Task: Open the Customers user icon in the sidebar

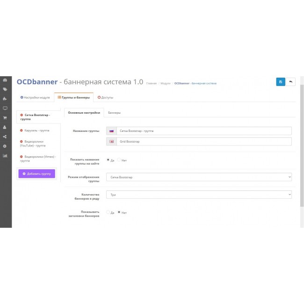Action: tap(5, 127)
